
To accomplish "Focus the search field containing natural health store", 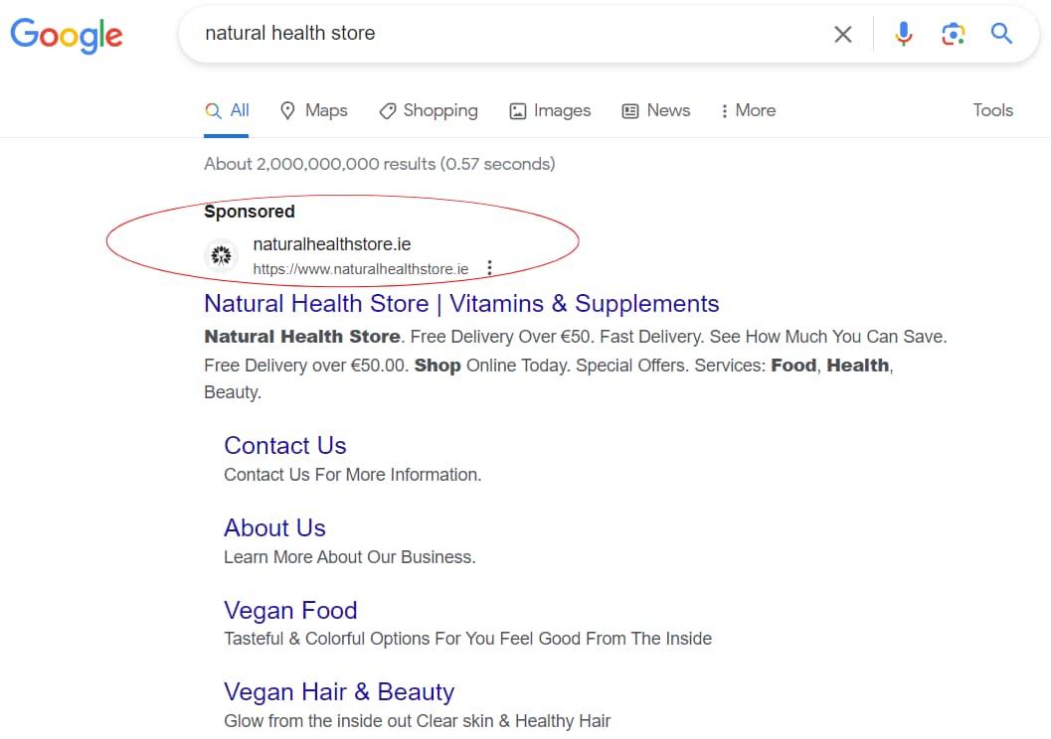I will pos(509,34).
